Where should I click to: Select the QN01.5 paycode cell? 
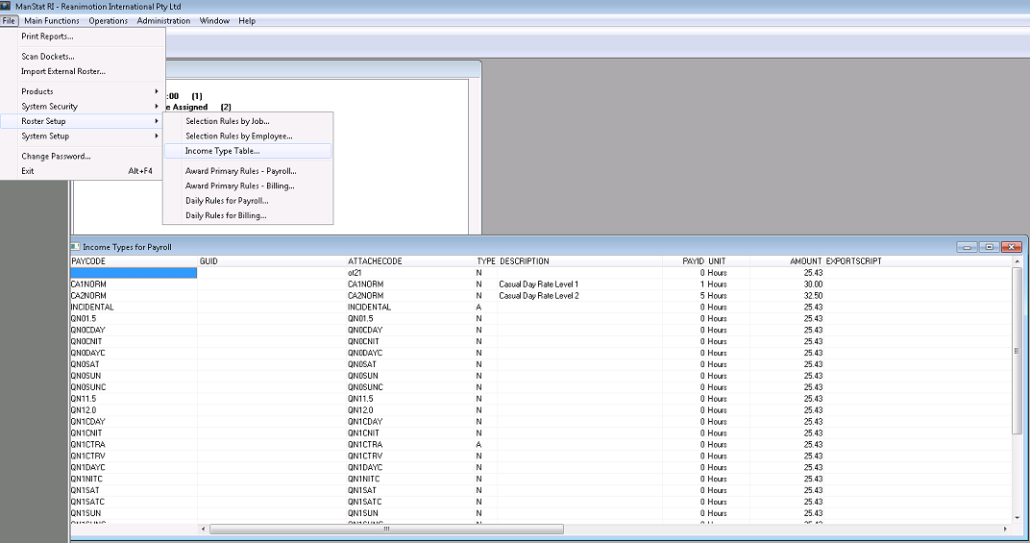pos(134,319)
